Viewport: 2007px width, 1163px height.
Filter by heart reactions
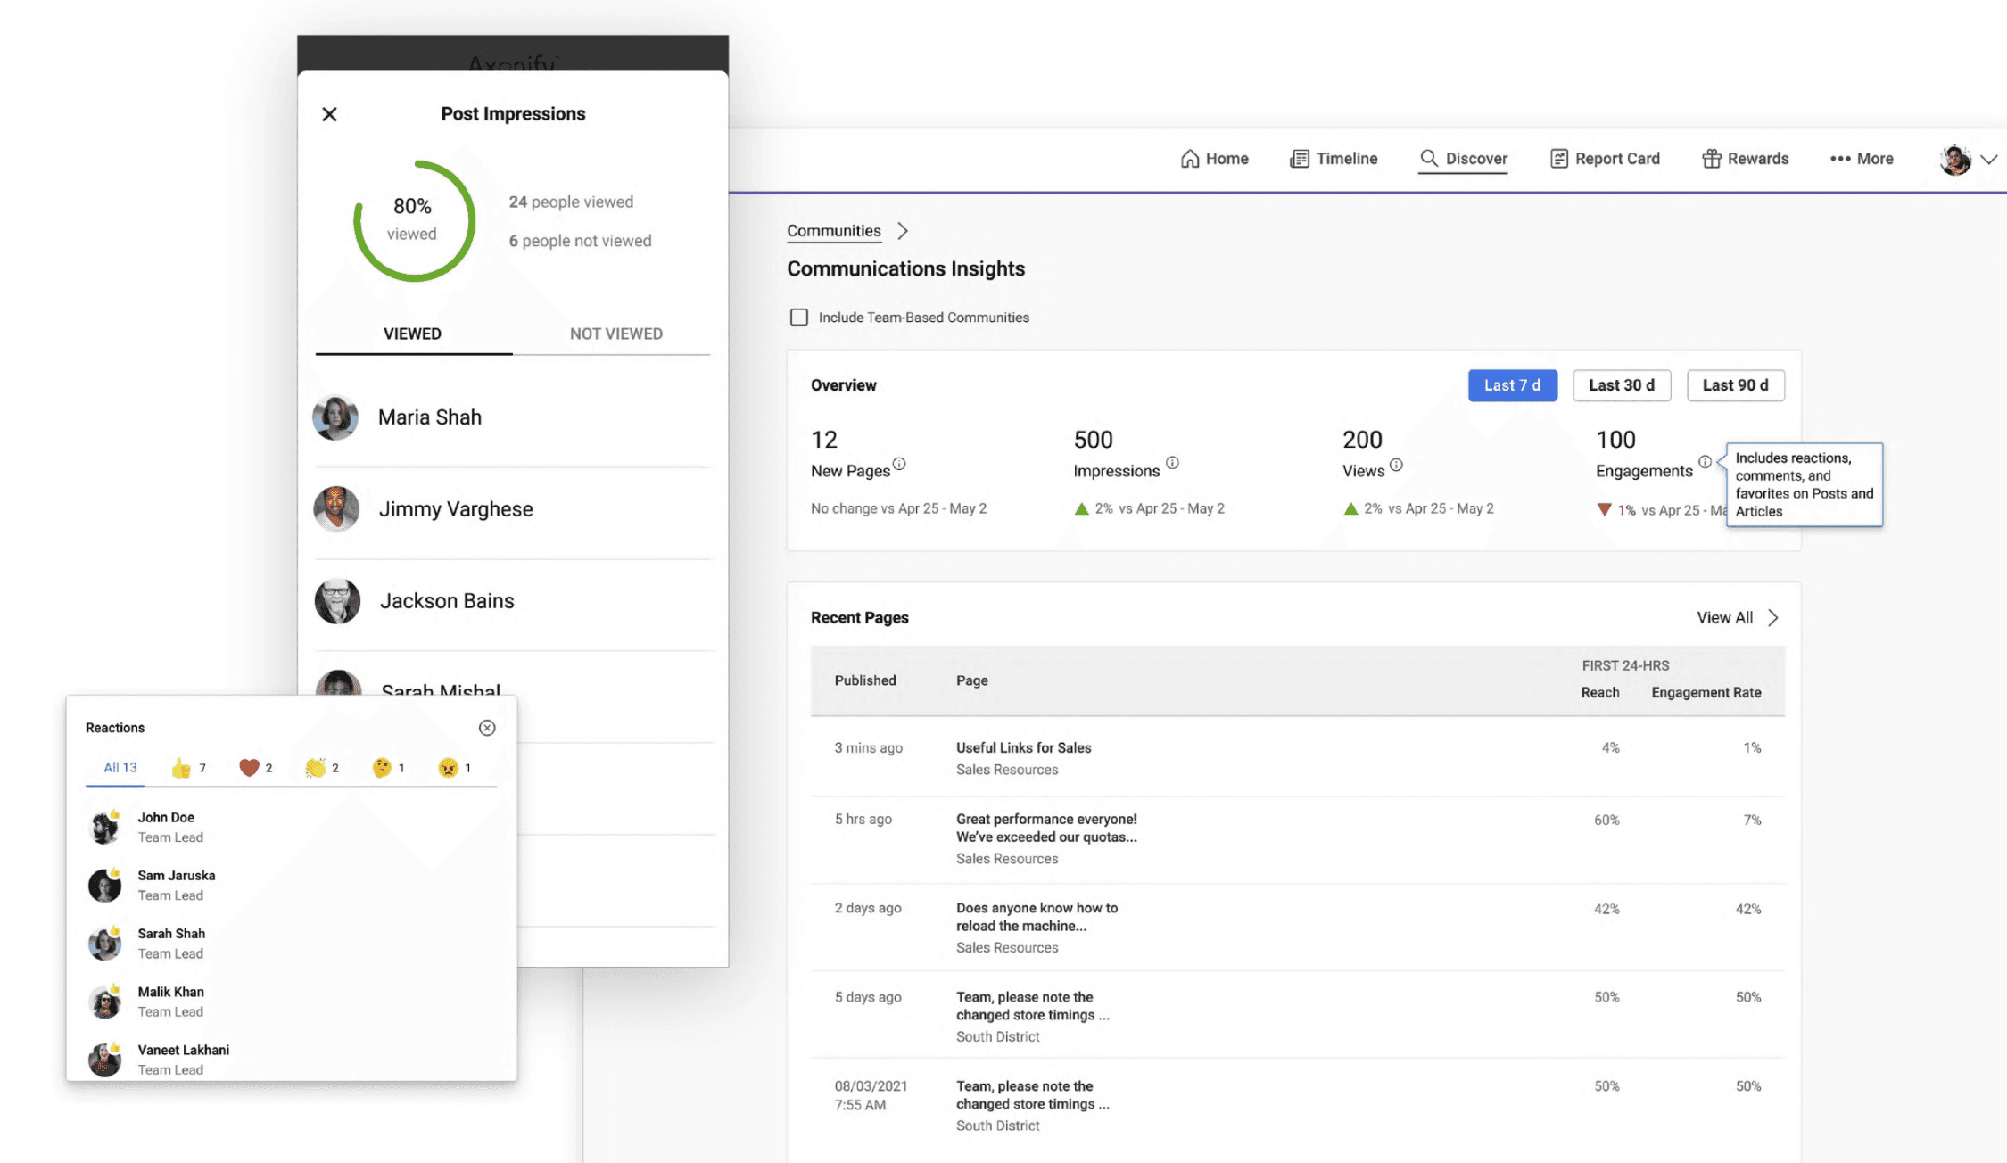256,768
